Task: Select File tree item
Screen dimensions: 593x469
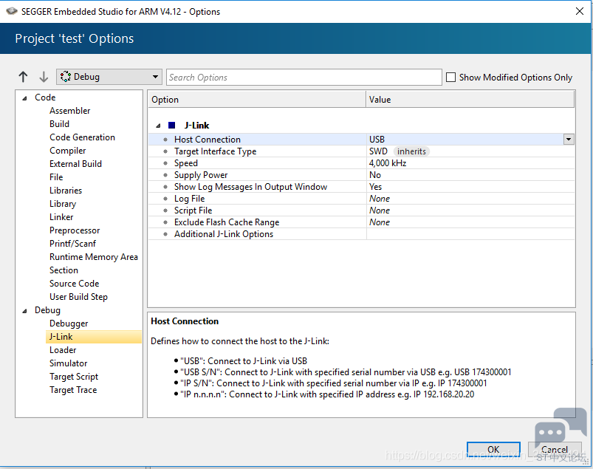Action: (56, 177)
